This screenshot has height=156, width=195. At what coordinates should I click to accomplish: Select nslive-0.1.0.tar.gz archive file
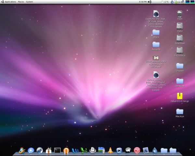180,96
